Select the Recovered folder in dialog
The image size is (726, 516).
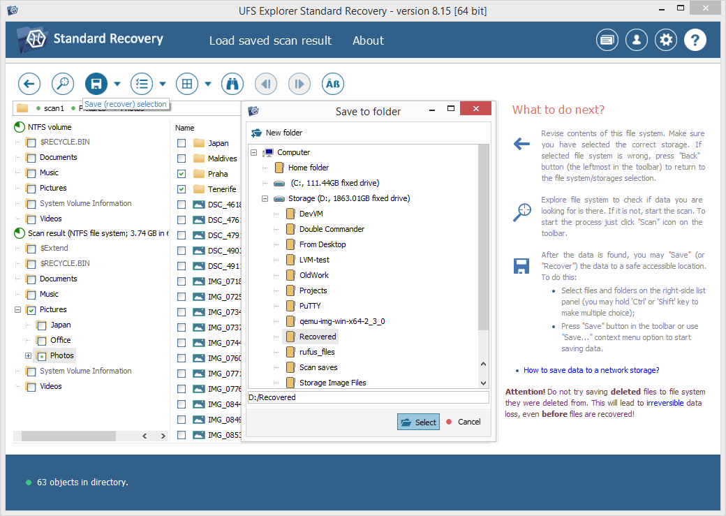click(x=317, y=337)
